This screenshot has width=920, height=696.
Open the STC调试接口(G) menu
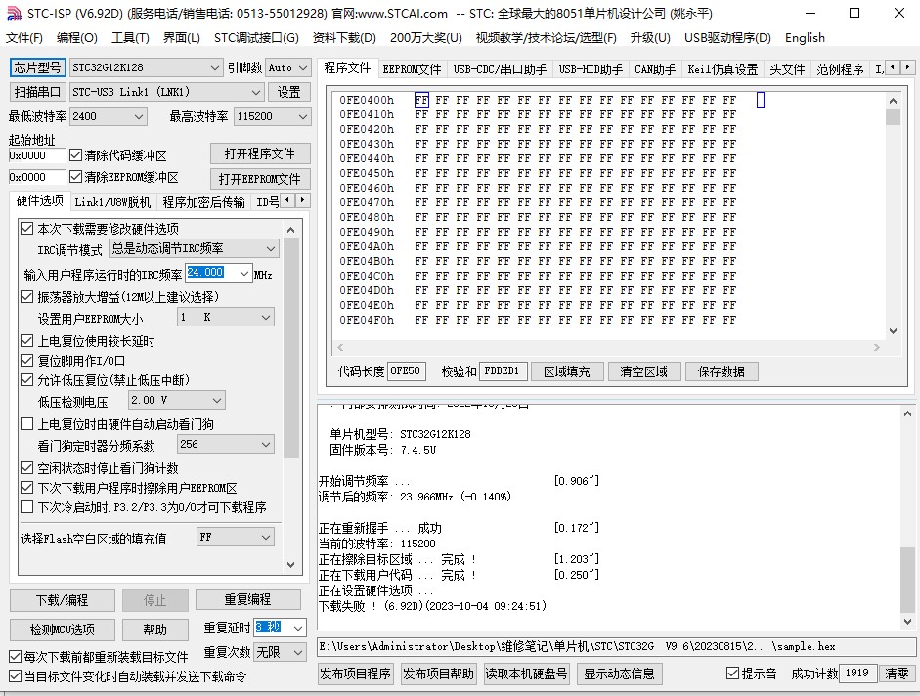[x=256, y=38]
